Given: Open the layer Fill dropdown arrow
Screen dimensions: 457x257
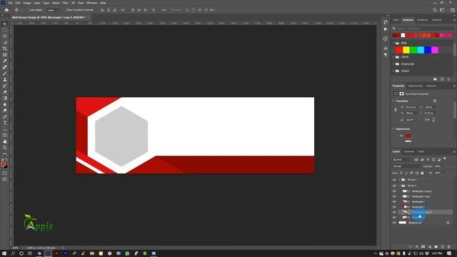Looking at the screenshot, I should [x=443, y=173].
